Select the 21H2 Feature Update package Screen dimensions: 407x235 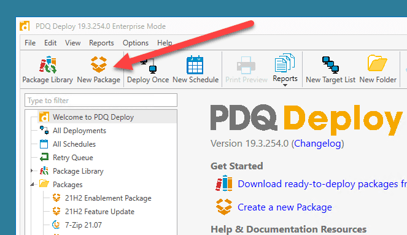99,212
